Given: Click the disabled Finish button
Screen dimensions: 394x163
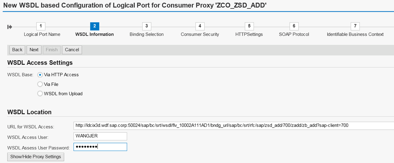Looking at the screenshot, I should pyautogui.click(x=52, y=50).
